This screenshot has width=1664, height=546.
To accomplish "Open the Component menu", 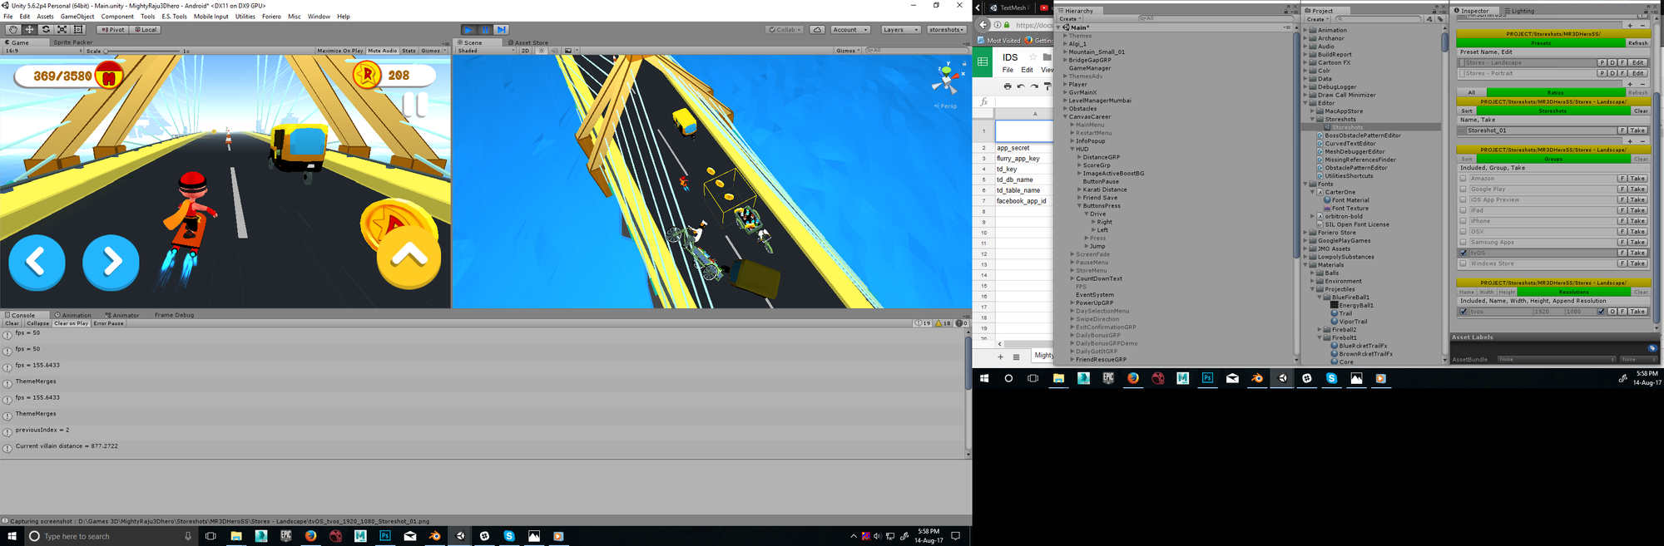I will tap(117, 17).
